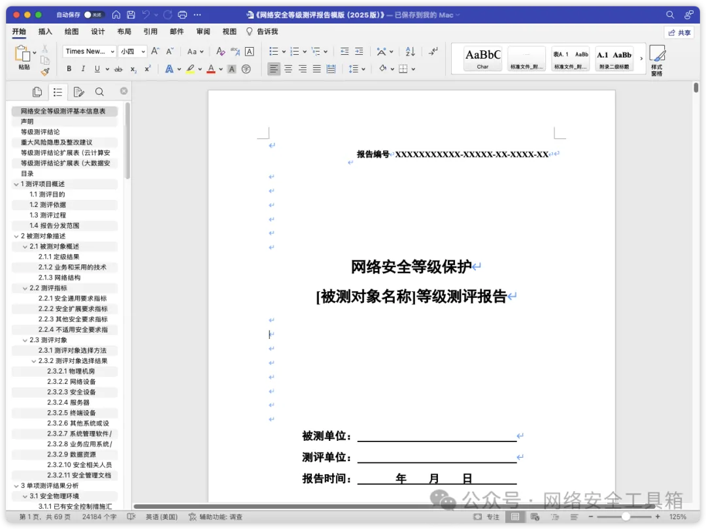Open the document outline icon in sidebar
706x529 pixels.
click(x=58, y=91)
